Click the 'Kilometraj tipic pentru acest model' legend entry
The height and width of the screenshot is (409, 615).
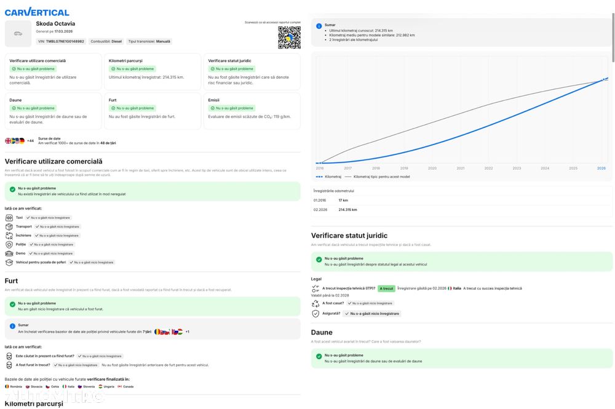(x=378, y=177)
